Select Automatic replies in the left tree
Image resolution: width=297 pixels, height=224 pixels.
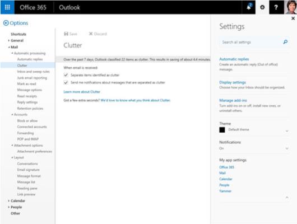[30, 59]
